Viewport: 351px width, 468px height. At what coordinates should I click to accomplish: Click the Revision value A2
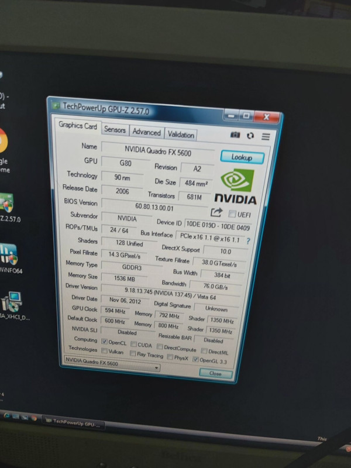point(197,169)
